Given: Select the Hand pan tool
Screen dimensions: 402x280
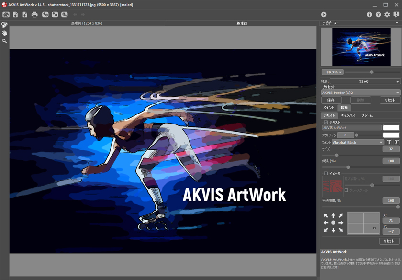Looking at the screenshot, I should tap(4, 33).
